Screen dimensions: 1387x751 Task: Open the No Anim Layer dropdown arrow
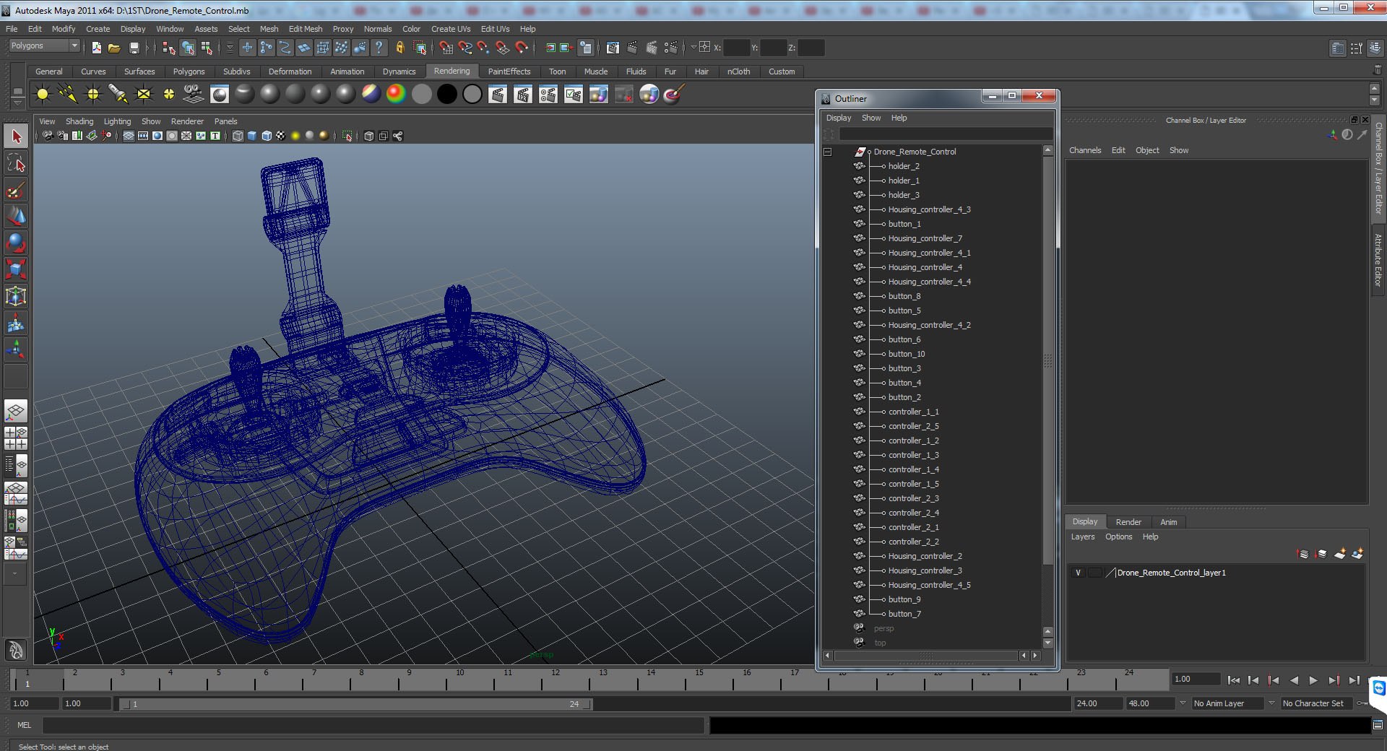(x=1183, y=703)
